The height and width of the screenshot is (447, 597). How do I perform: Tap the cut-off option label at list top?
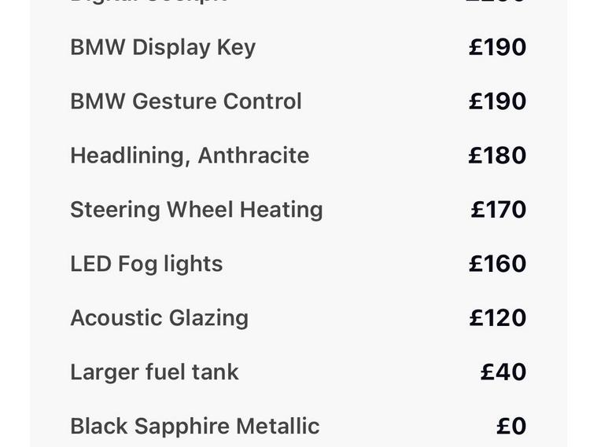tap(149, 2)
